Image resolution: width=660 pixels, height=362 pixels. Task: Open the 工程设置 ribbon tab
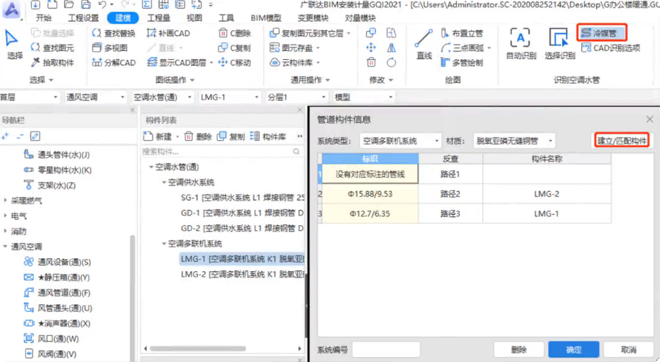(x=83, y=18)
